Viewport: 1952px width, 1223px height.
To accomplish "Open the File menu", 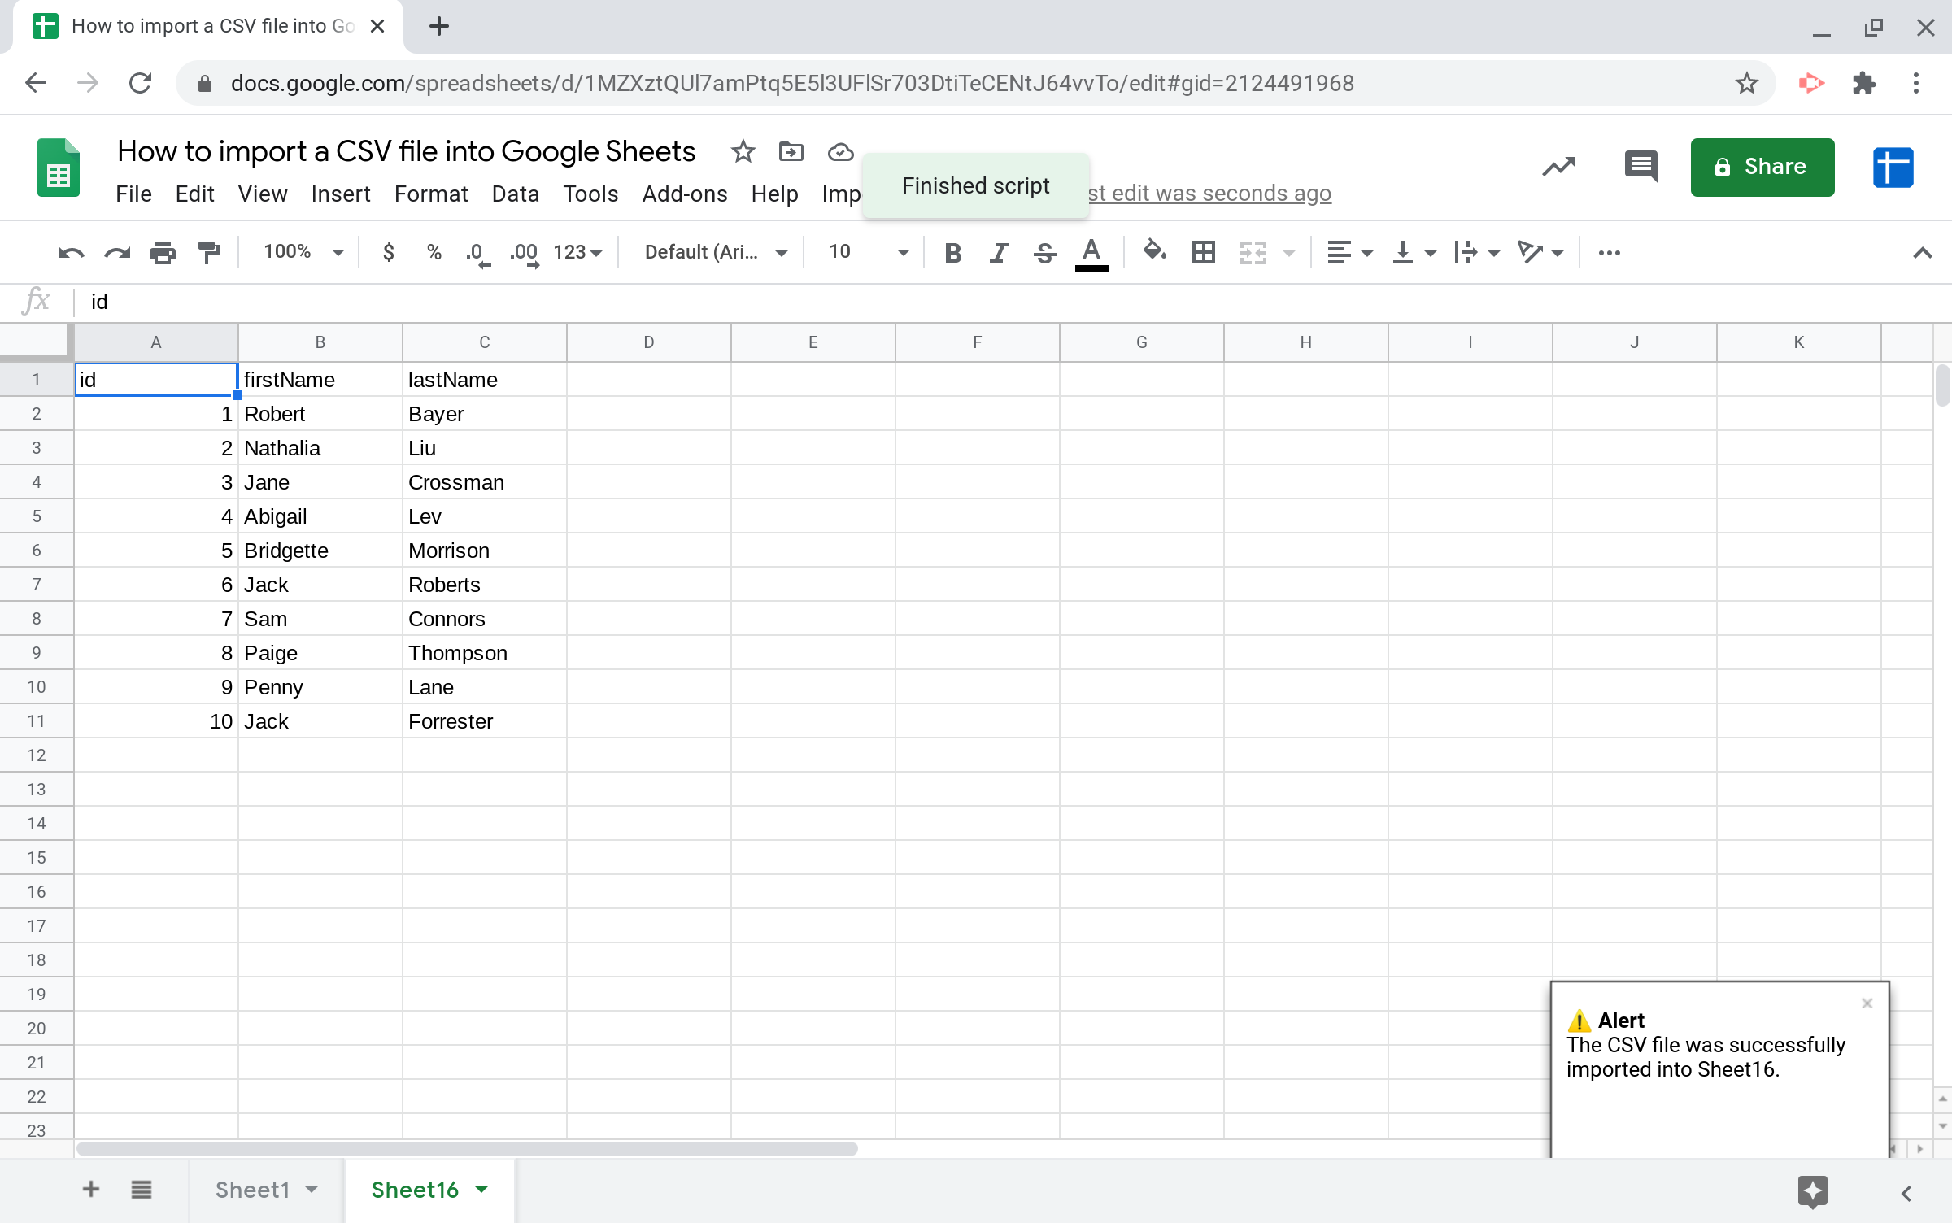I will (133, 194).
